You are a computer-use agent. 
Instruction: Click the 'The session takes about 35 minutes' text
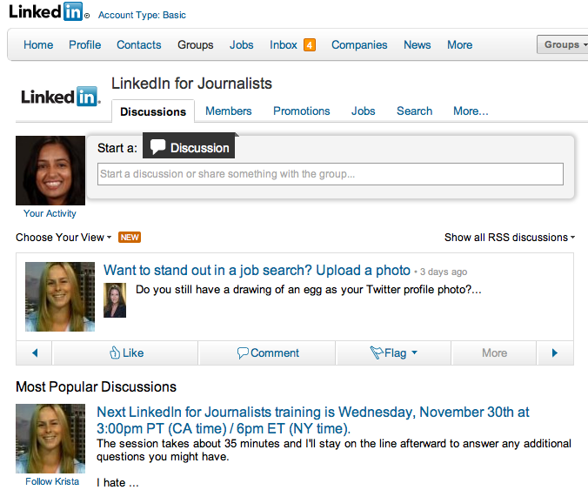pyautogui.click(x=334, y=450)
